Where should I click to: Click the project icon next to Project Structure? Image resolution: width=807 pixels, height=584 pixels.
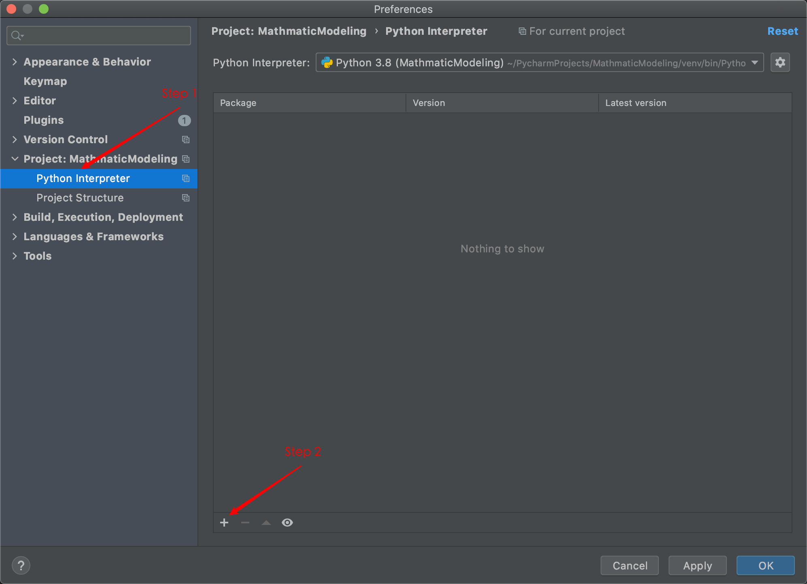click(186, 198)
